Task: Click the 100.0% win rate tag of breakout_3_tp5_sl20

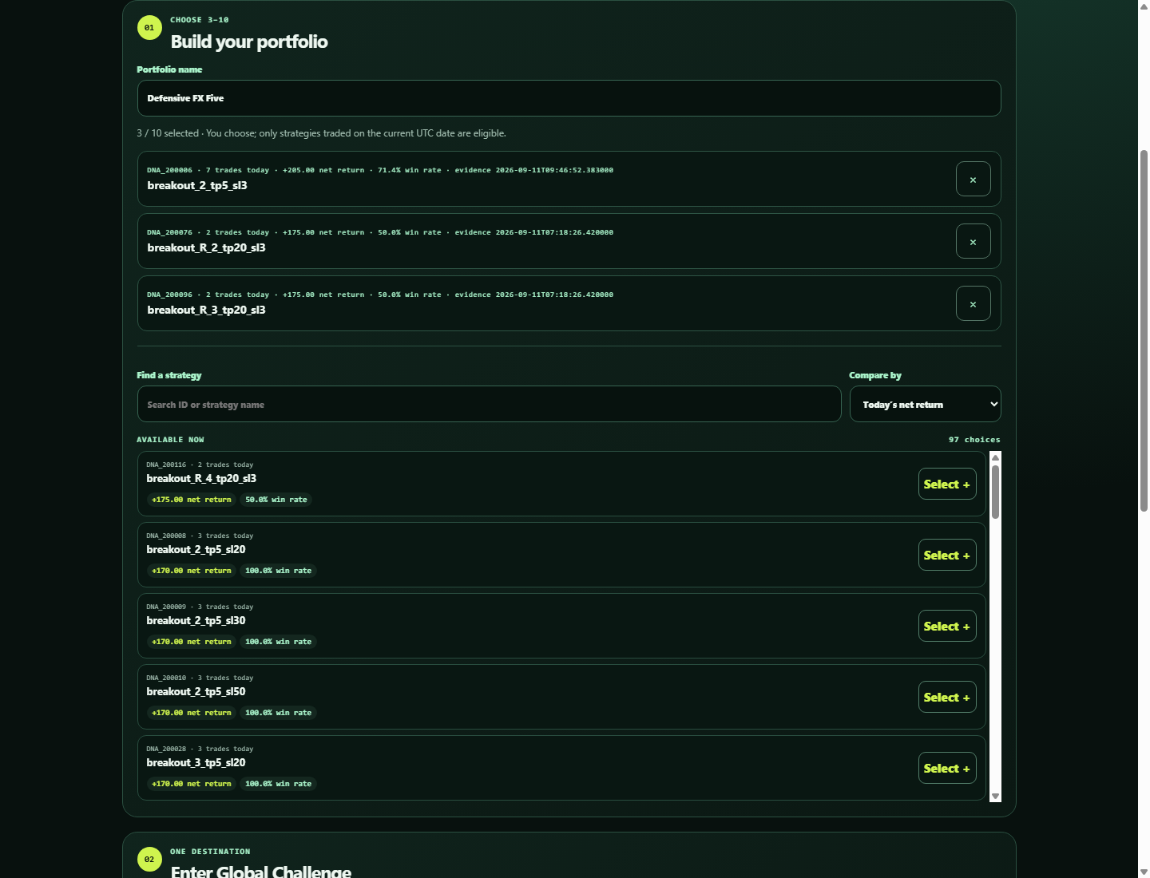Action: [x=279, y=784]
